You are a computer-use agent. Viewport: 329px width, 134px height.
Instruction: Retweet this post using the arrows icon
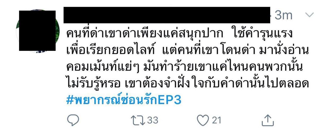(137, 120)
